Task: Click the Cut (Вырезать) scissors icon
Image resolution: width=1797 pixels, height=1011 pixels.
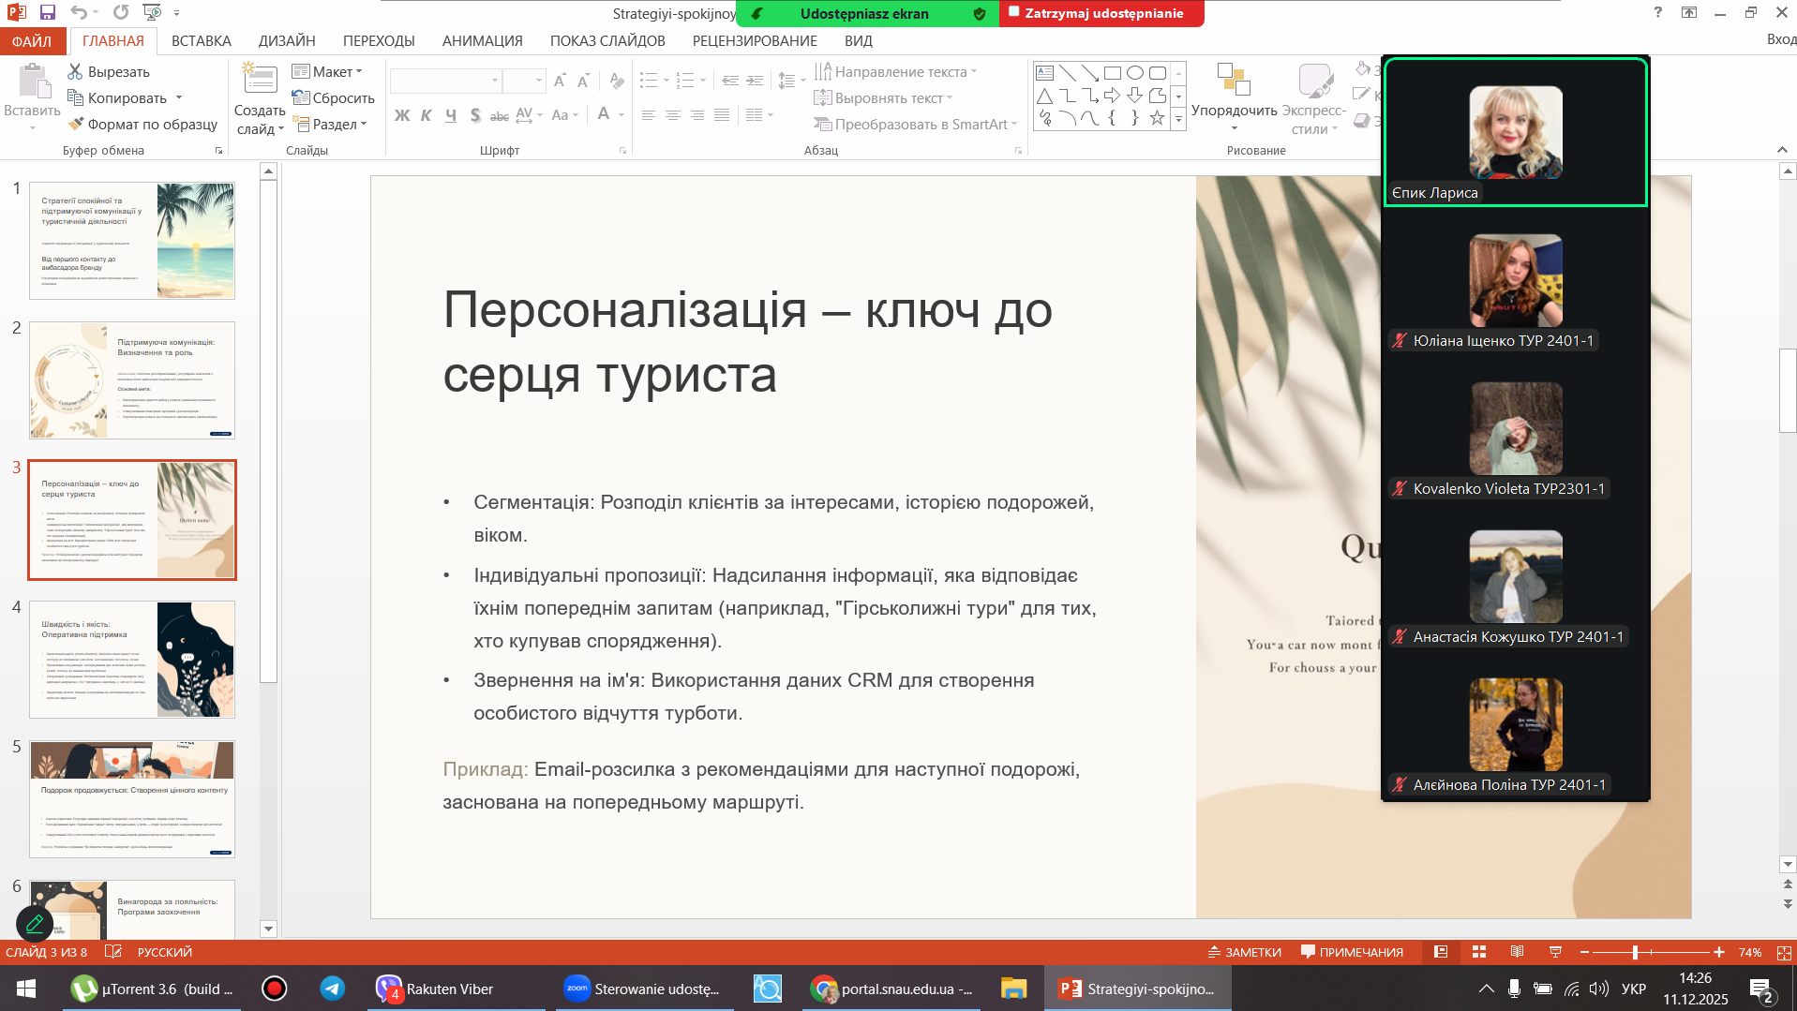Action: tap(76, 72)
